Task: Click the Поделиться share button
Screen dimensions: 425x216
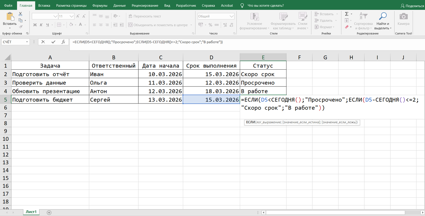Action: tap(412, 6)
